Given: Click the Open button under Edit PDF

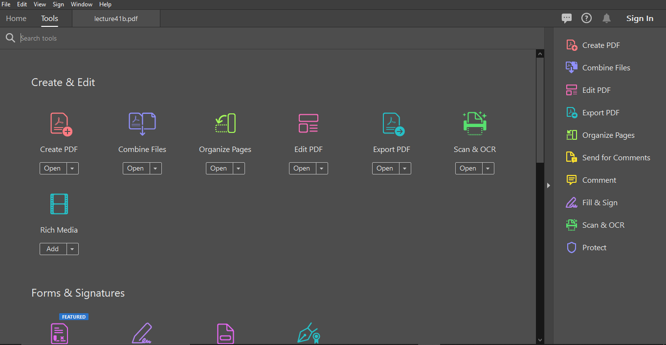Looking at the screenshot, I should tap(302, 168).
